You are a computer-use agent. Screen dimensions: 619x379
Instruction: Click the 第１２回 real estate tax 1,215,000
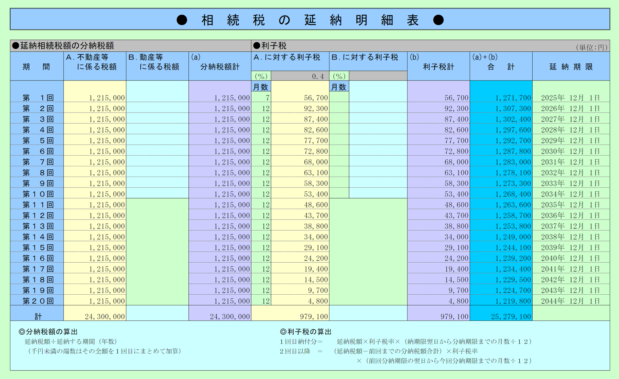tap(95, 215)
